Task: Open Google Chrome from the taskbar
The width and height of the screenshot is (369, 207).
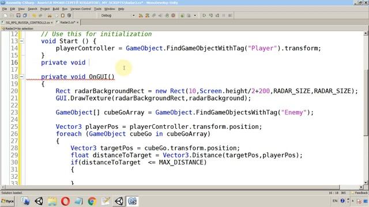Action: coord(92,201)
